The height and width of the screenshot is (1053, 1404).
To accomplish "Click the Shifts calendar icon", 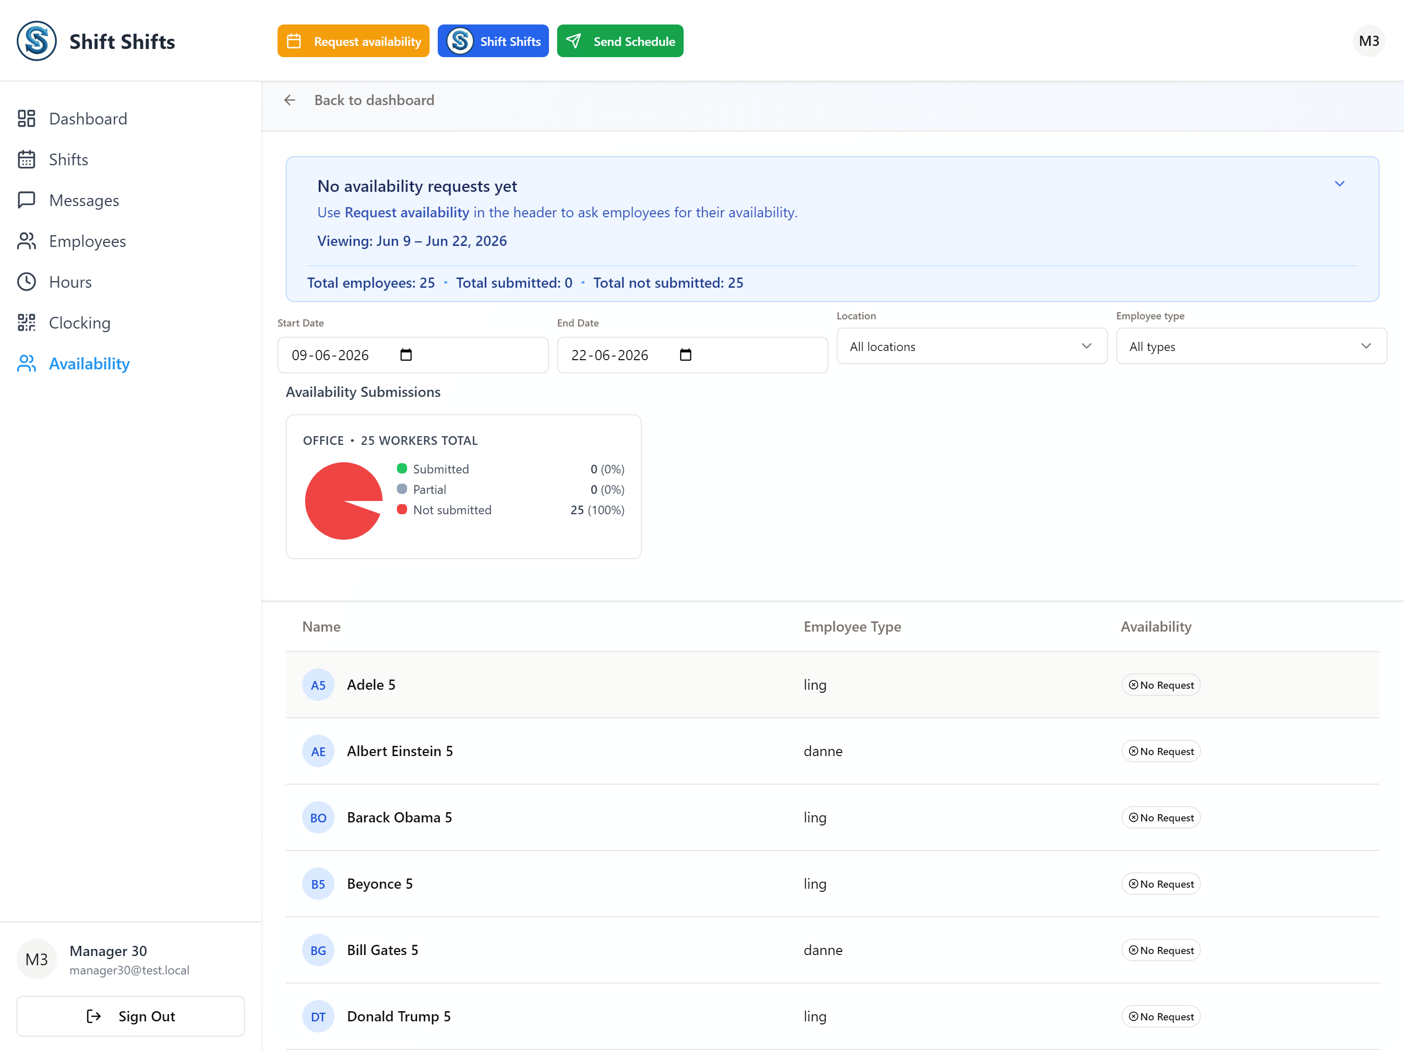I will coord(27,159).
